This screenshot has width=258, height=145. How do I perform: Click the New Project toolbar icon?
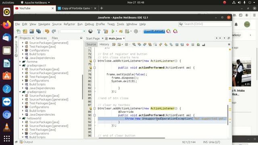pyautogui.click(x=25, y=31)
